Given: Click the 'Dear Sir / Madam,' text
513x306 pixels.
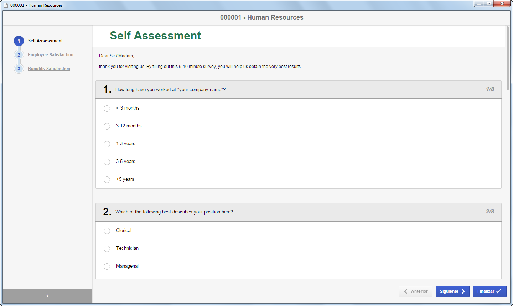Looking at the screenshot, I should click(116, 56).
